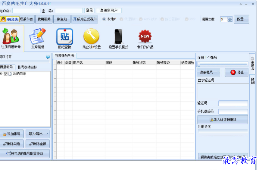This screenshot has width=259, height=170.
Task: Click the 注册新用户 button
Action: (109, 11)
